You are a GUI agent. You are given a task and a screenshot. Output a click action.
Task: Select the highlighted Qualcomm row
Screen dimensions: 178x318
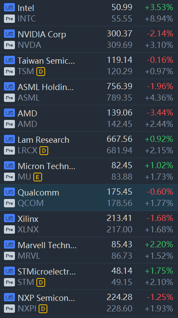click(89, 198)
